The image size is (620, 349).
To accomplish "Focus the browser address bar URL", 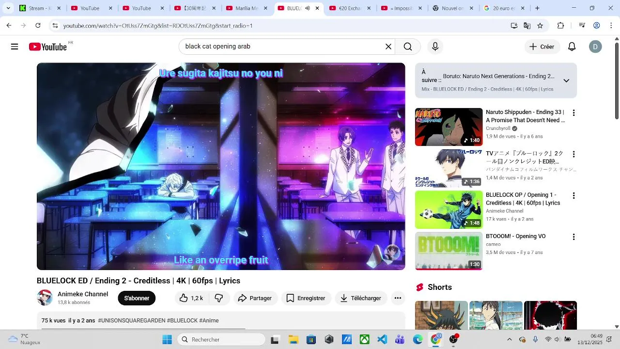I will [x=158, y=26].
